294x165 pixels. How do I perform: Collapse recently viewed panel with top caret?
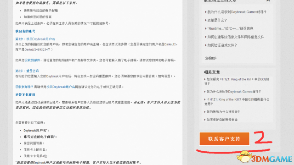(x=268, y=1)
